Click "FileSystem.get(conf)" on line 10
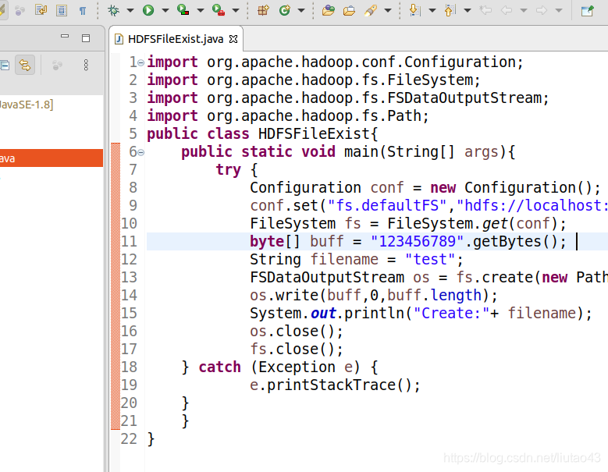This screenshot has height=472, width=608. [473, 224]
